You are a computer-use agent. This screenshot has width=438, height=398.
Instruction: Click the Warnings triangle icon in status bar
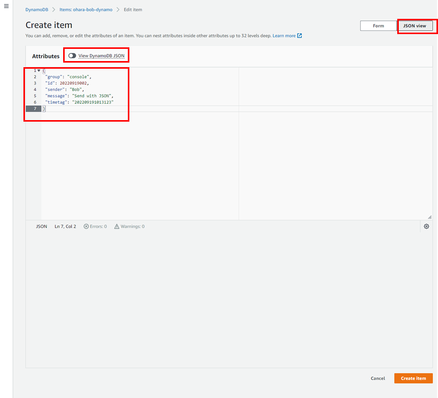tap(117, 226)
